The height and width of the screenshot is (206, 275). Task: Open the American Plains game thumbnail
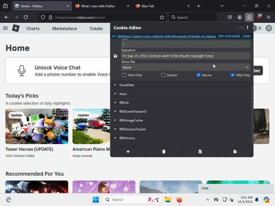tap(91, 126)
